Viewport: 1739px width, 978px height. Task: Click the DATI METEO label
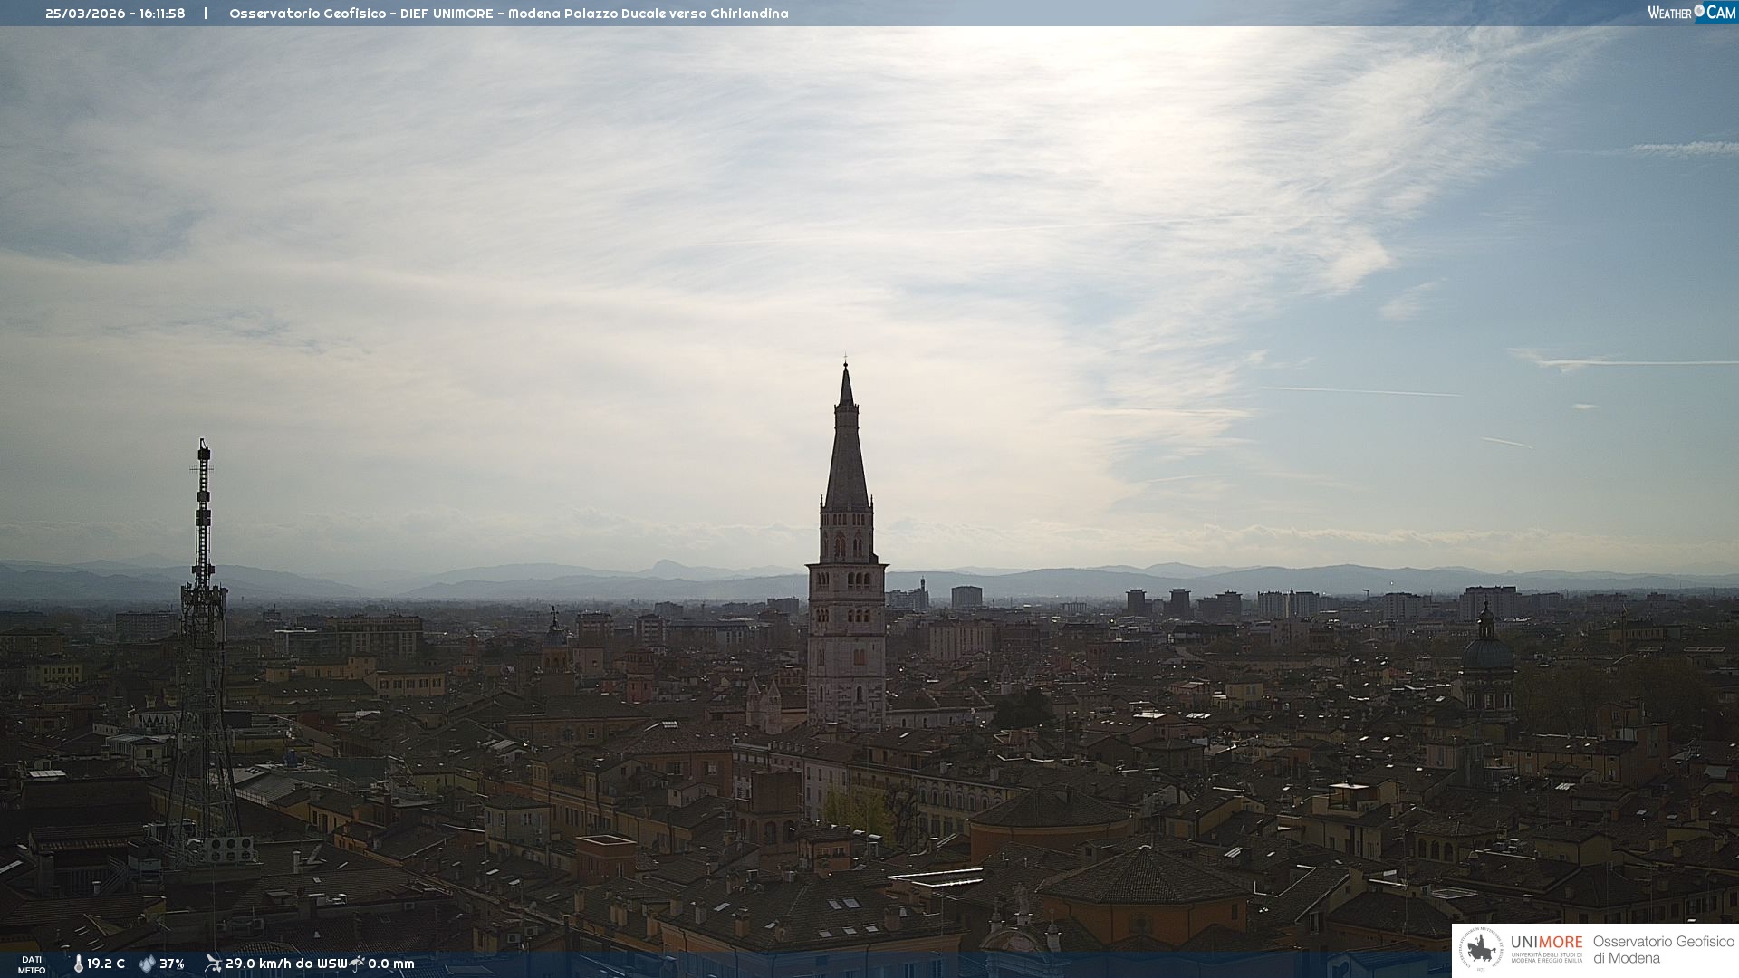coord(32,964)
